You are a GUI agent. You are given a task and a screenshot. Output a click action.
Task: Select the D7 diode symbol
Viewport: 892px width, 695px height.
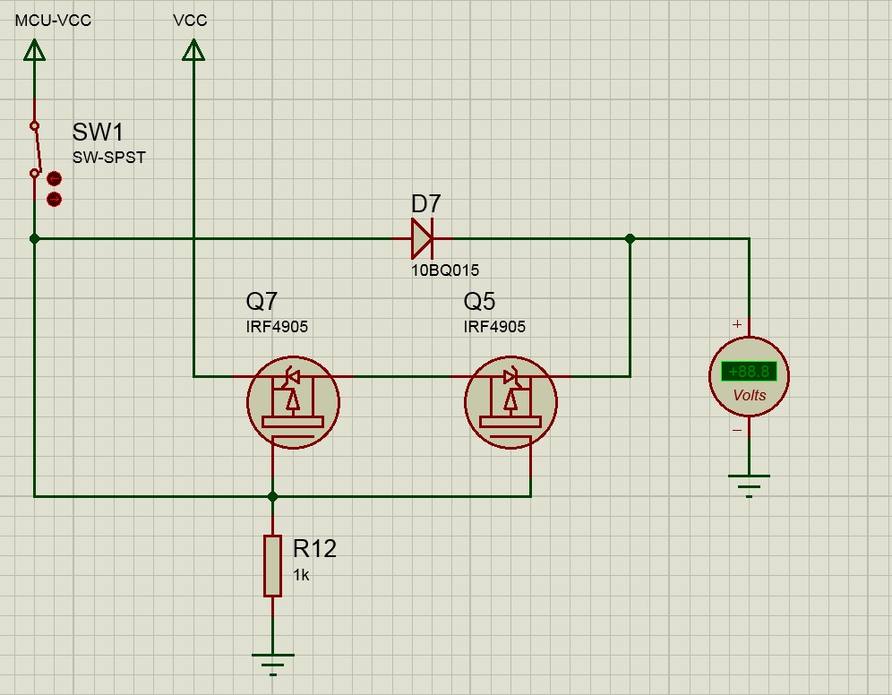422,239
